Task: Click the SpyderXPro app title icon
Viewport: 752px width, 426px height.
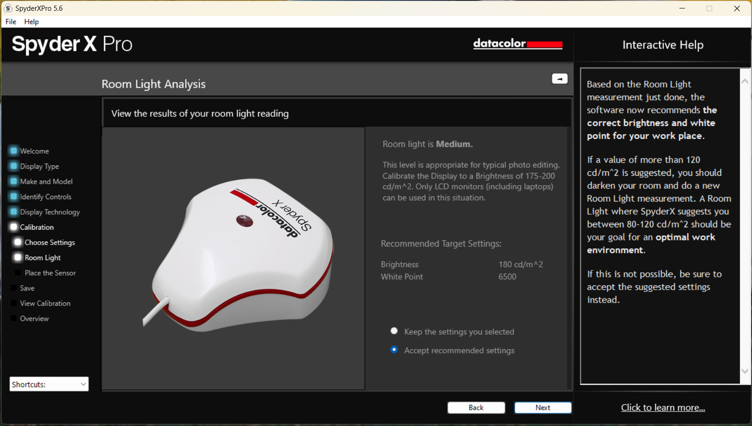Action: click(8, 8)
